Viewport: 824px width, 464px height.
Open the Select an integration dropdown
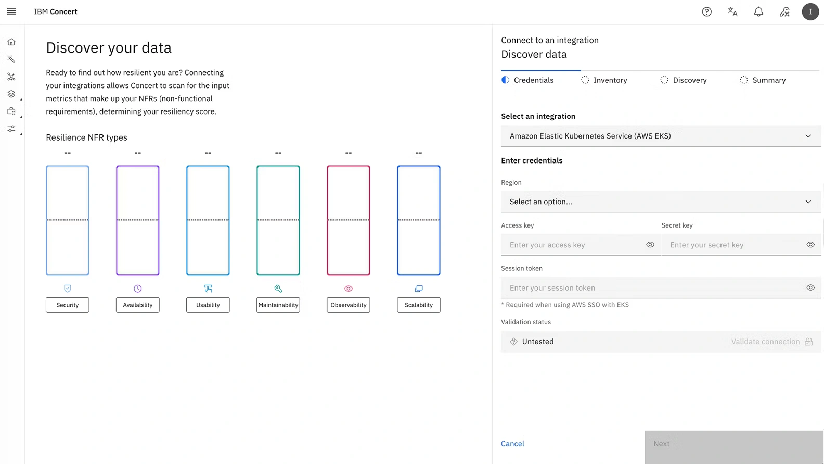[x=661, y=136]
